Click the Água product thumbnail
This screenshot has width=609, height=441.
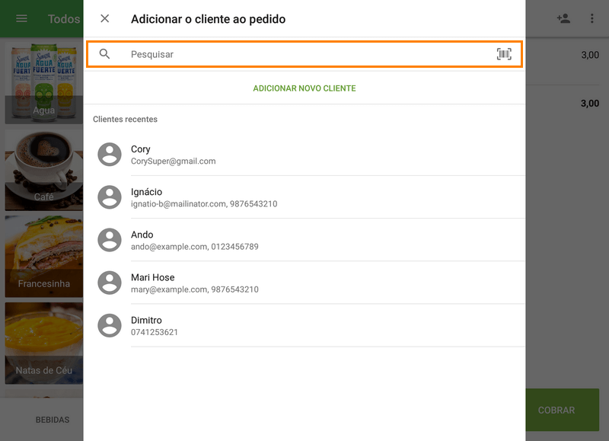(43, 84)
